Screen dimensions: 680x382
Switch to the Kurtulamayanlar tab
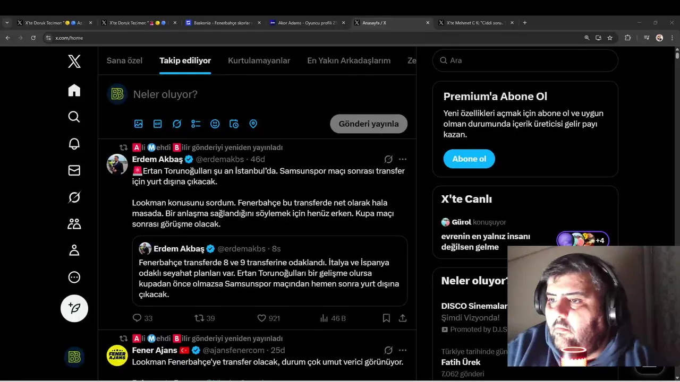259,60
